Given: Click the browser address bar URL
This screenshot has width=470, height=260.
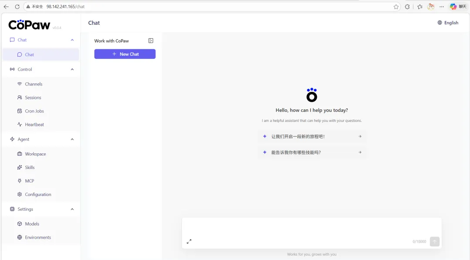Looking at the screenshot, I should tap(65, 7).
